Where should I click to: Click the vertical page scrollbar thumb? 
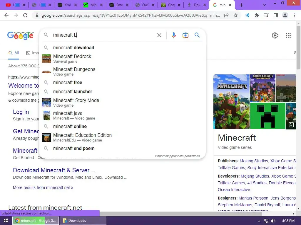(x=299, y=48)
